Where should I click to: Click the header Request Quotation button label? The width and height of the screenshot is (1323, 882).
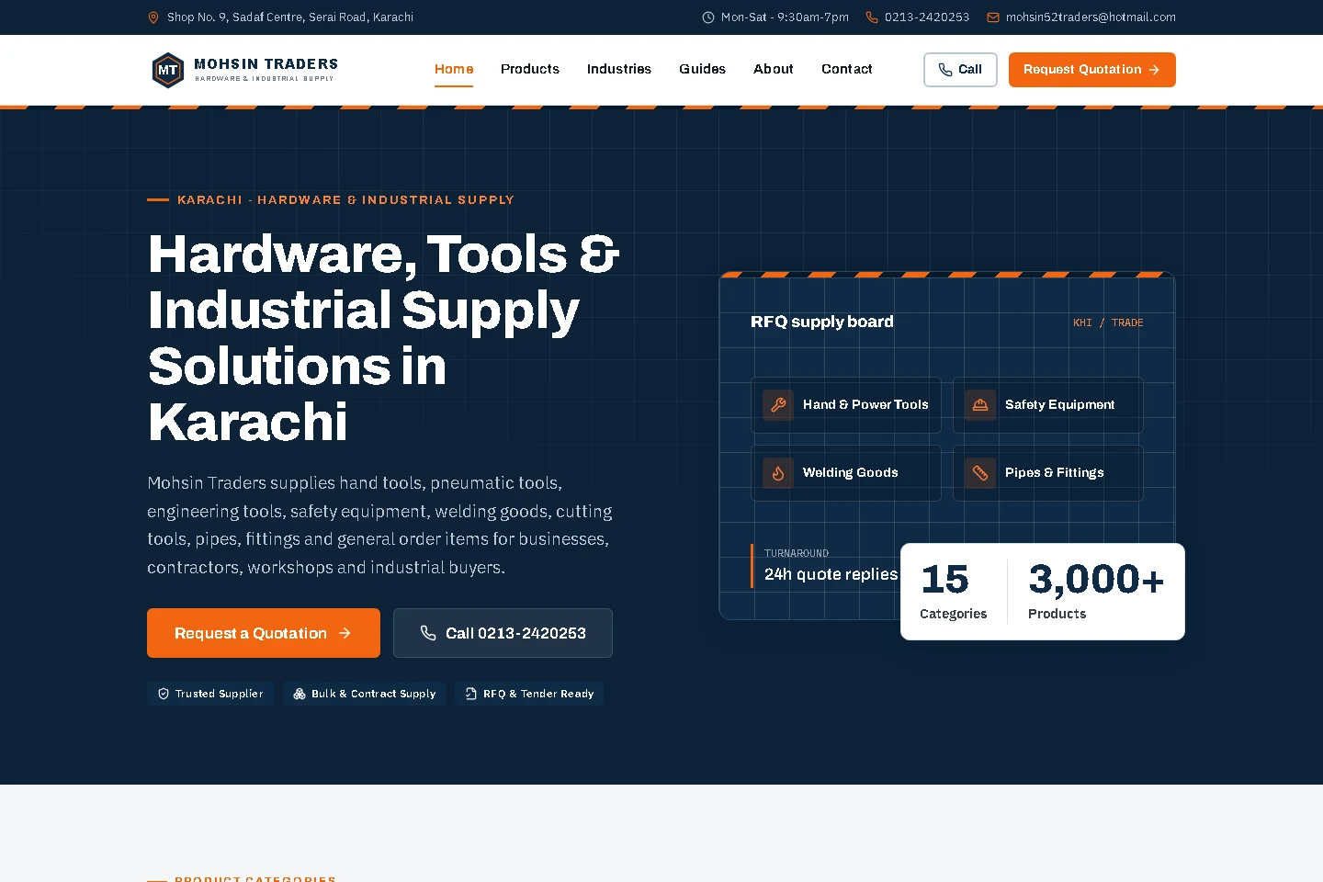click(1082, 70)
